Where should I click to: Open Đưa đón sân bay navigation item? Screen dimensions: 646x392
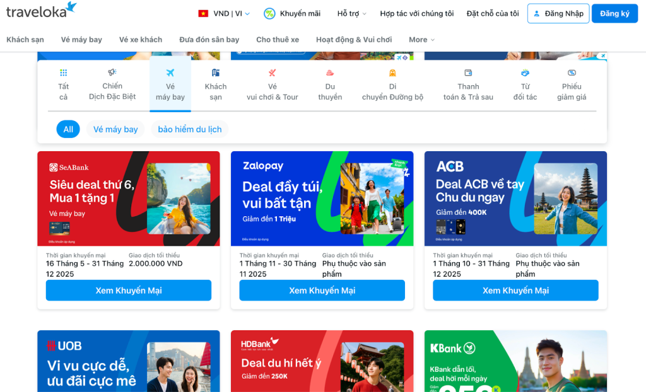pyautogui.click(x=209, y=40)
